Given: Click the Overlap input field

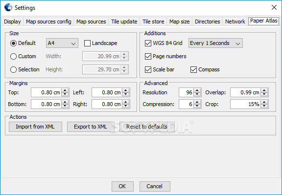Looking at the screenshot, I should [x=245, y=92].
